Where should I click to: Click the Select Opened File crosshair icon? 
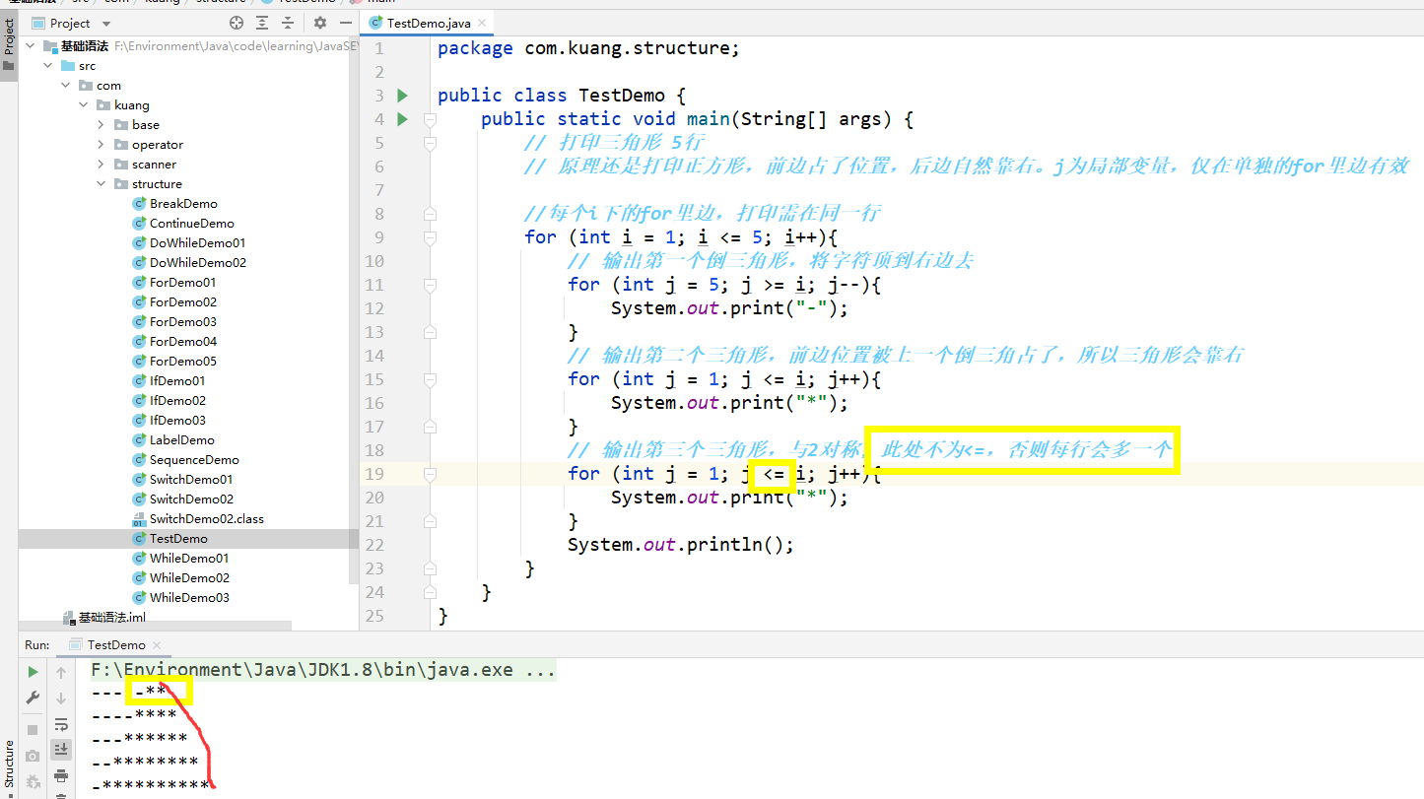[x=237, y=23]
